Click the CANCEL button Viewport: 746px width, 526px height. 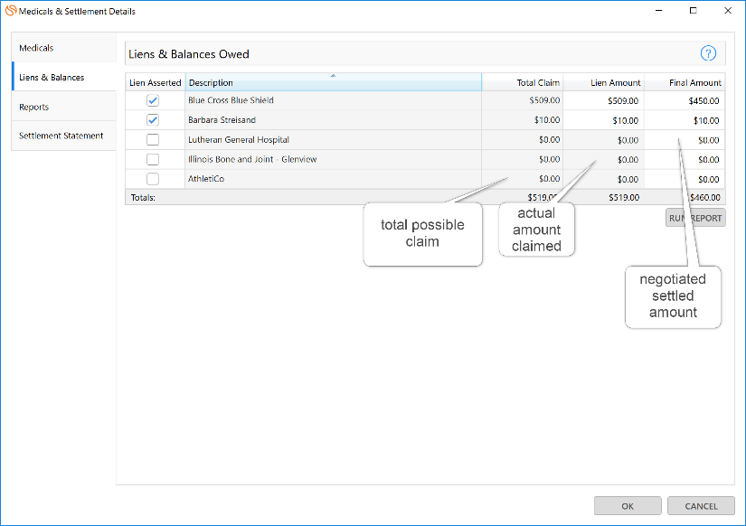pyautogui.click(x=701, y=506)
